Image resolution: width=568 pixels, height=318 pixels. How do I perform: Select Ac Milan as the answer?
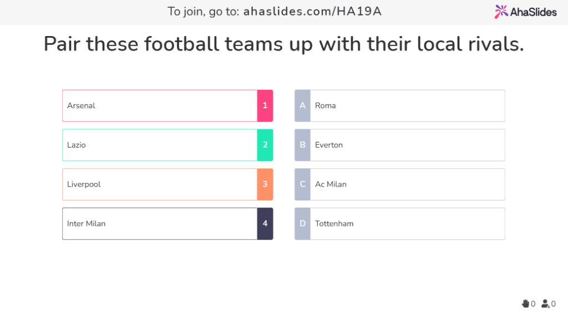(x=407, y=184)
